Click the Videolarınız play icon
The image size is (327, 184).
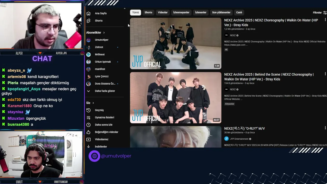coord(88,140)
